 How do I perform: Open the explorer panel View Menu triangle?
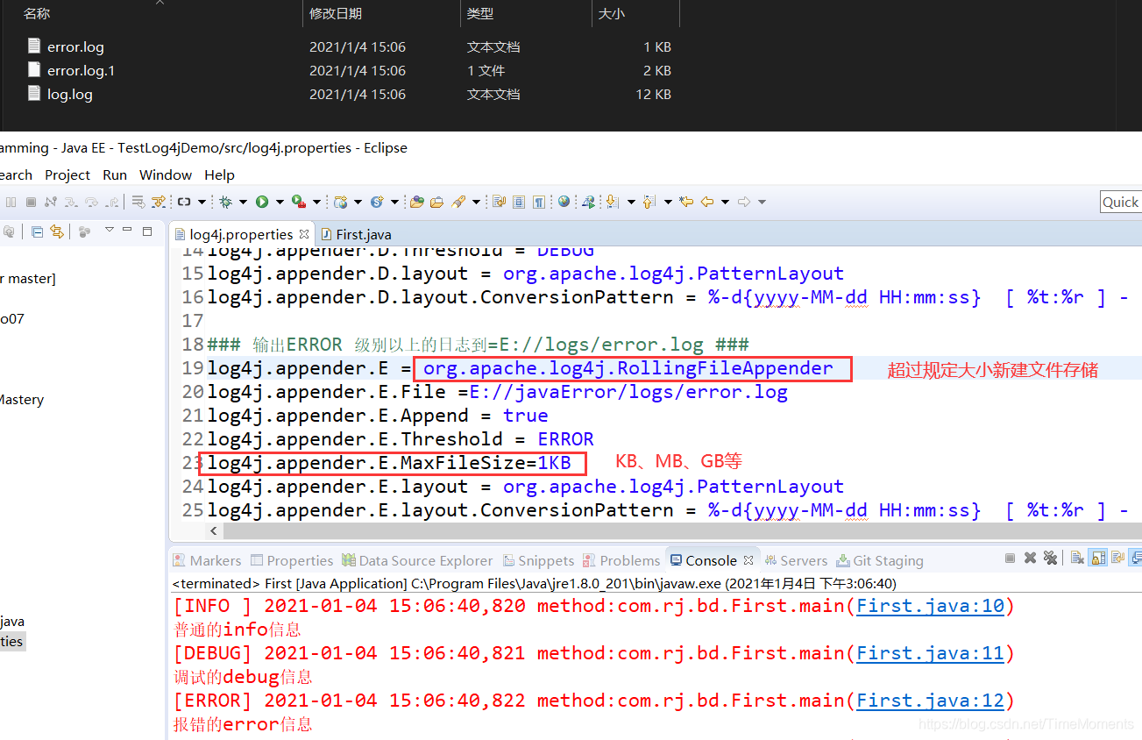click(x=110, y=230)
